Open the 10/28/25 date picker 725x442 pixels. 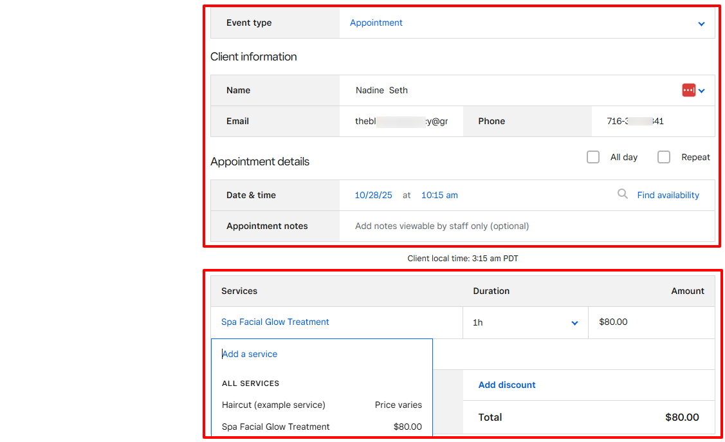[373, 194]
